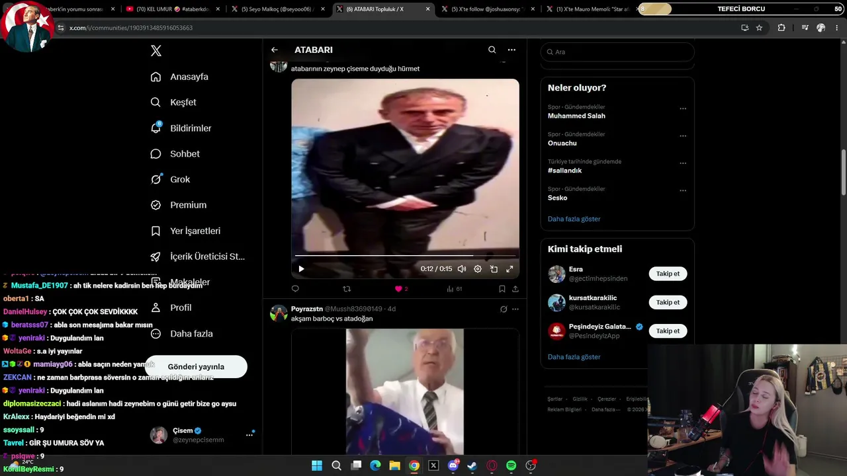Open the X logo home link

click(x=156, y=51)
